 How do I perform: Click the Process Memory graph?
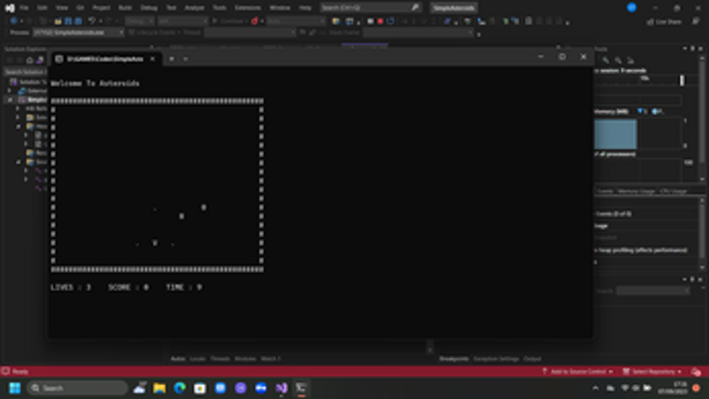pyautogui.click(x=638, y=134)
